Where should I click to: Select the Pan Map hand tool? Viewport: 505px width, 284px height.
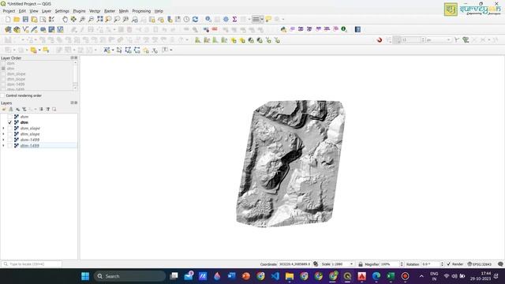(65, 20)
